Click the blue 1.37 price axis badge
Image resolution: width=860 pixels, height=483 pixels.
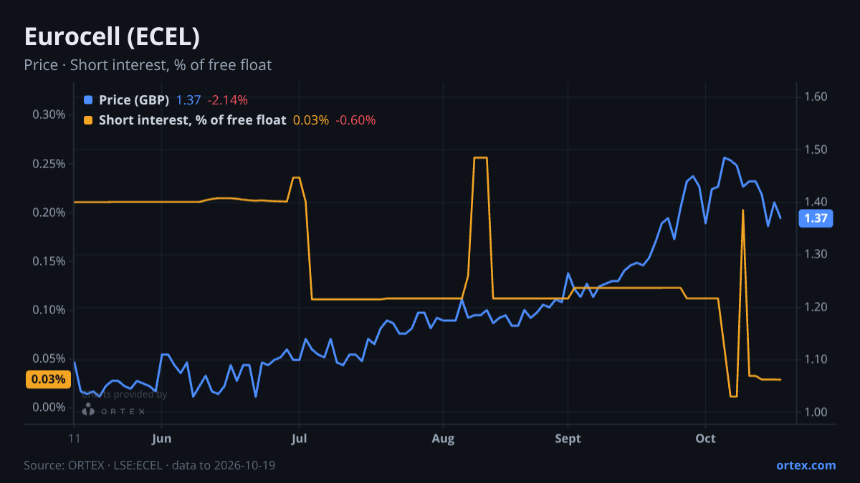(816, 219)
